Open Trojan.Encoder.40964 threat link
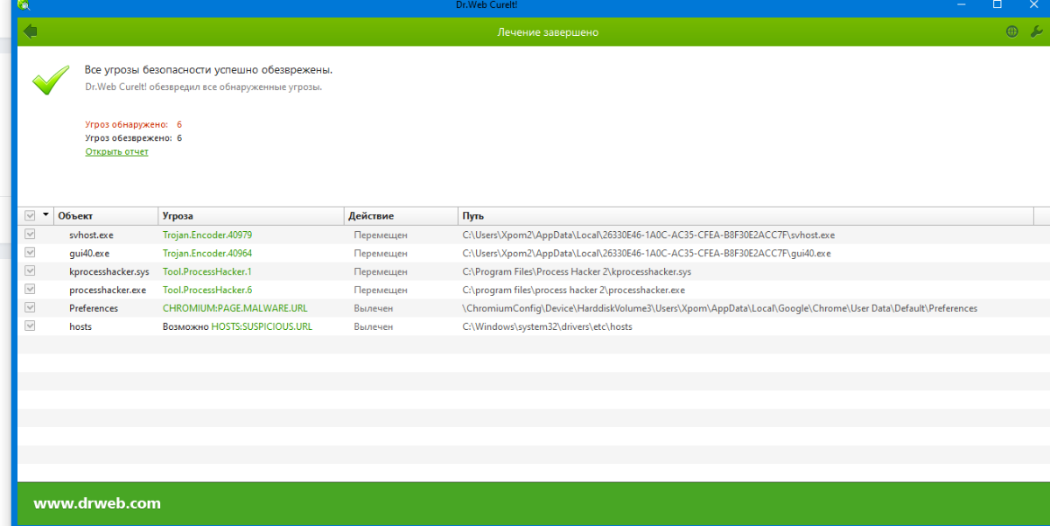This screenshot has height=526, width=1050. point(207,254)
